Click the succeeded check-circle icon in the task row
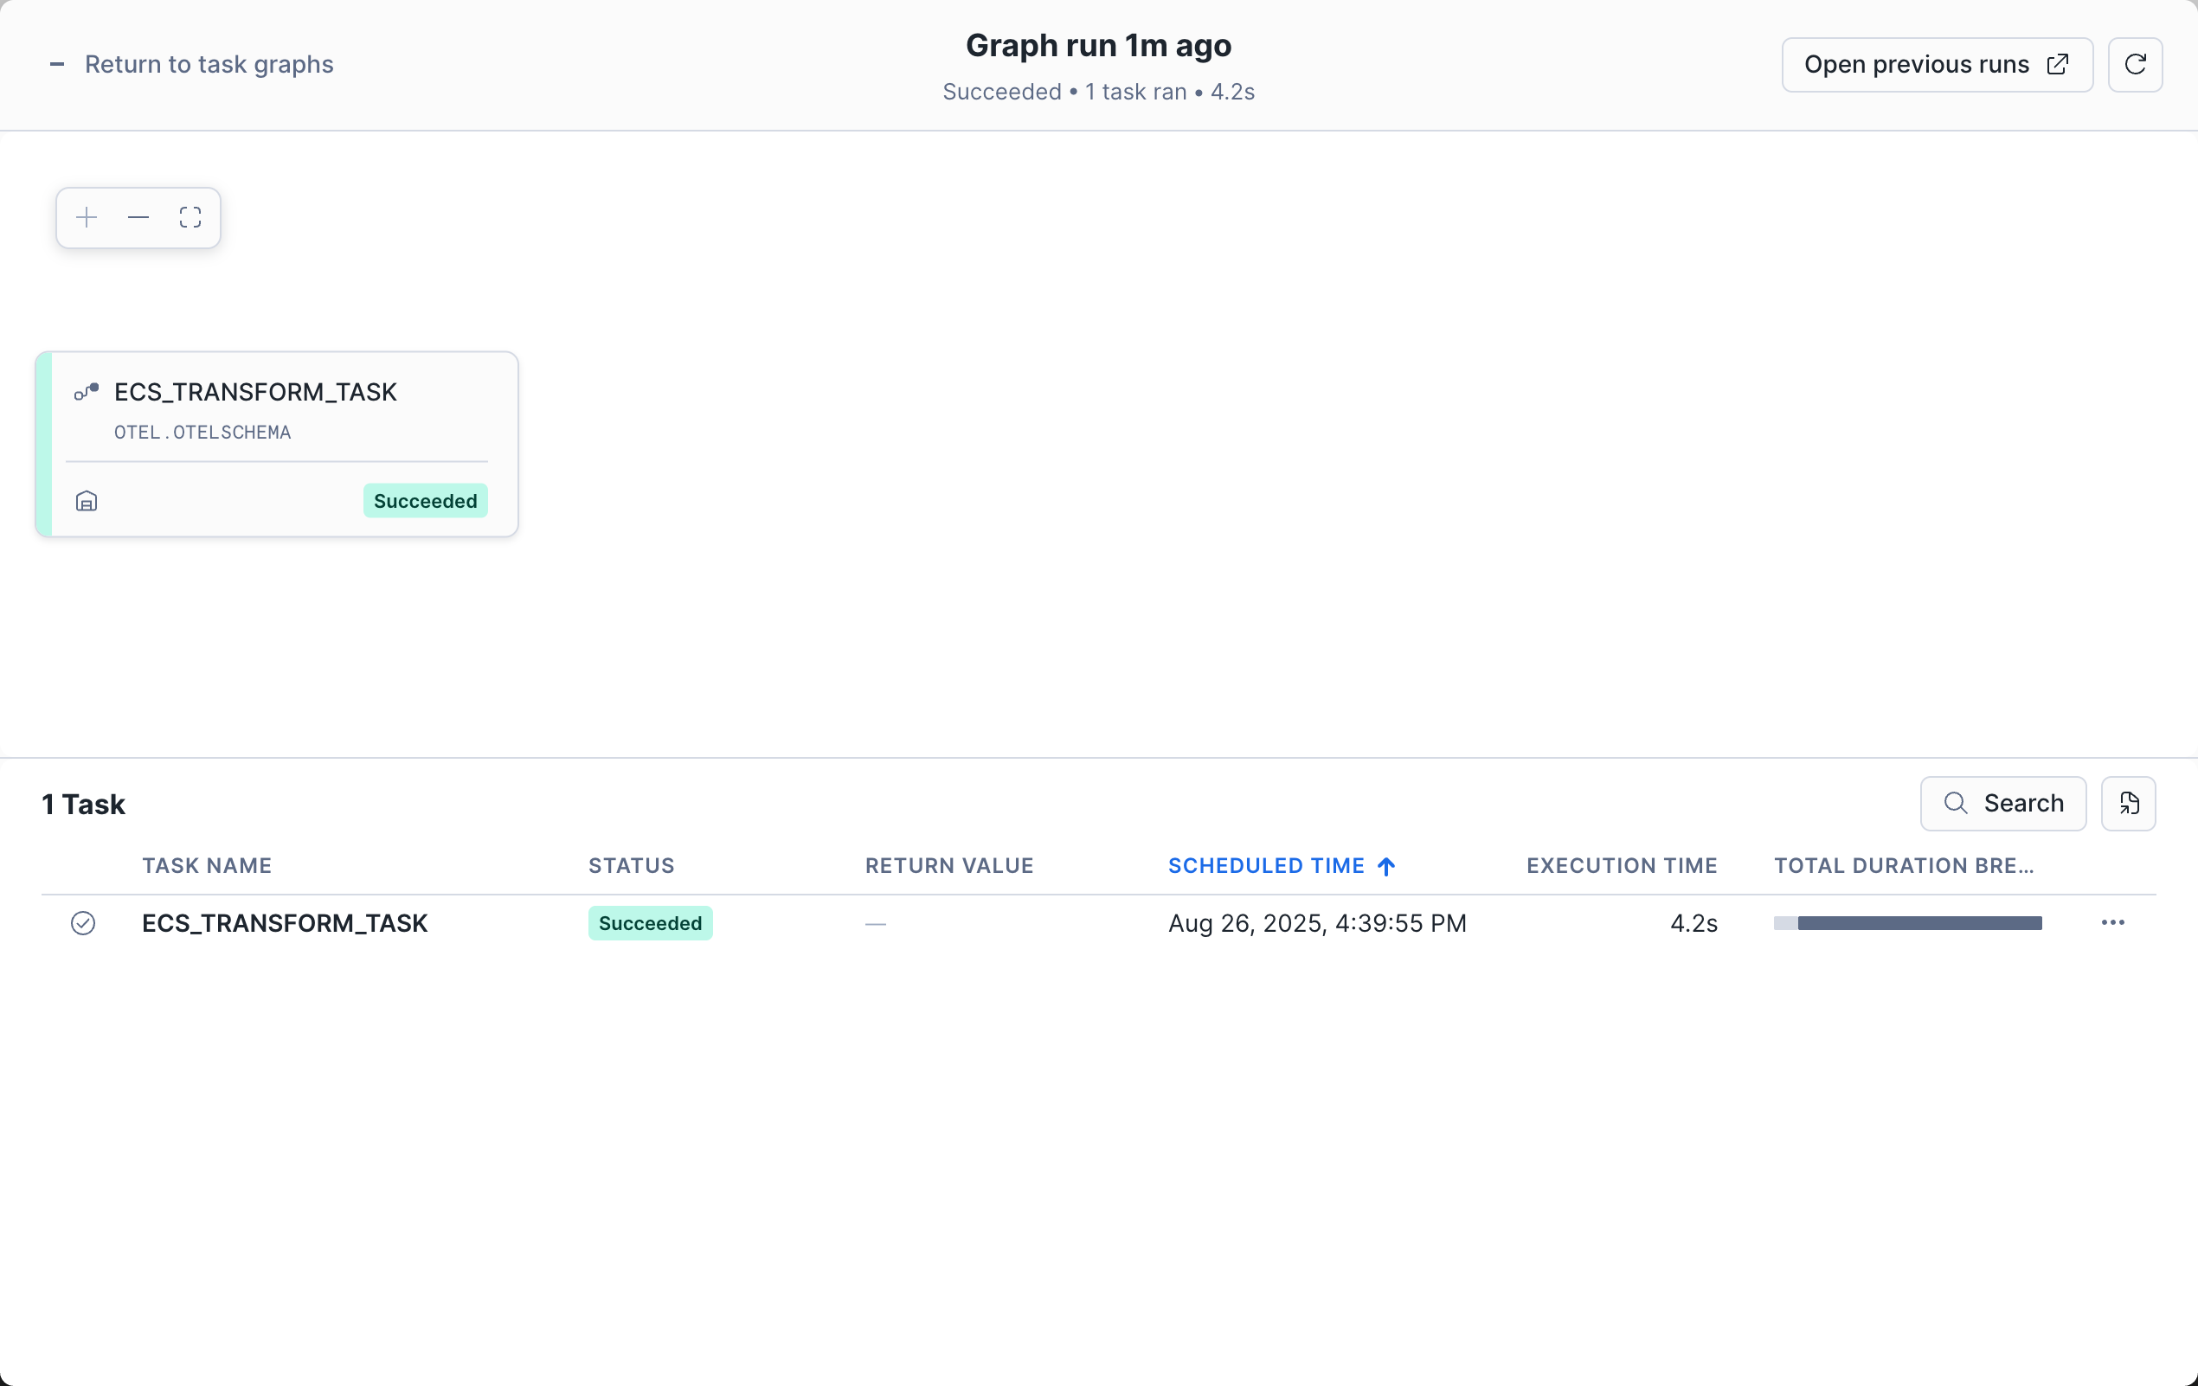2198x1386 pixels. tap(83, 922)
